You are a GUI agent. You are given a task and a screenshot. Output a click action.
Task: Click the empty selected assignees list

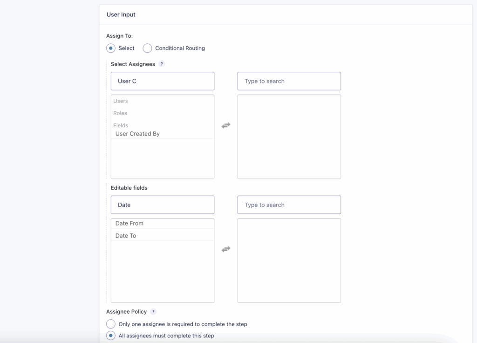(x=289, y=136)
